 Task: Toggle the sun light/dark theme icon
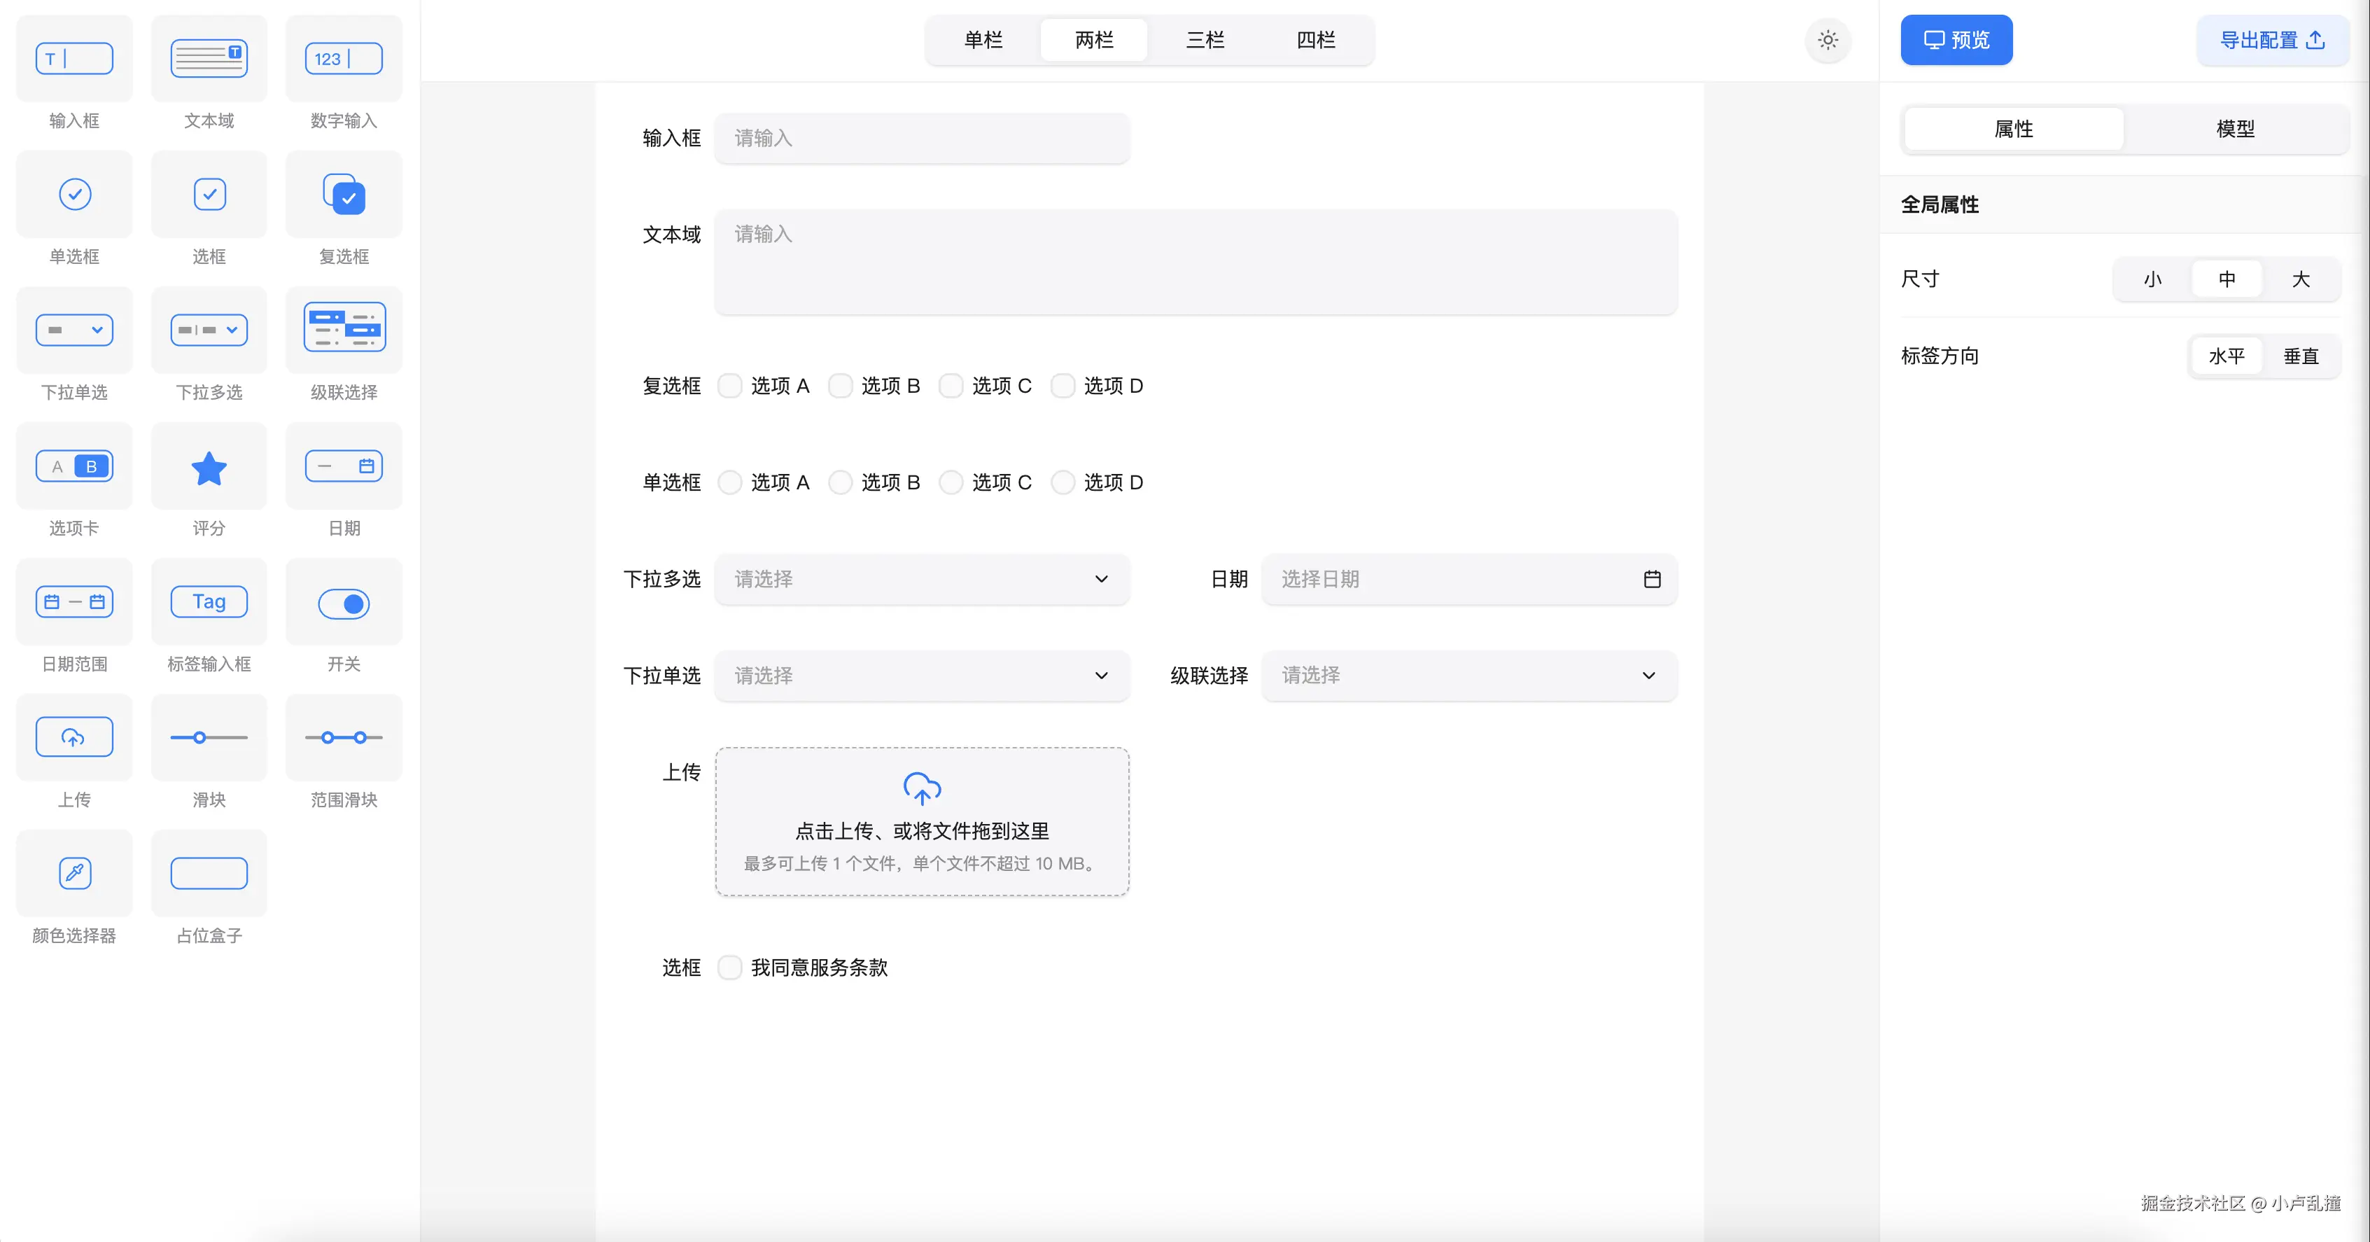pyautogui.click(x=1827, y=41)
